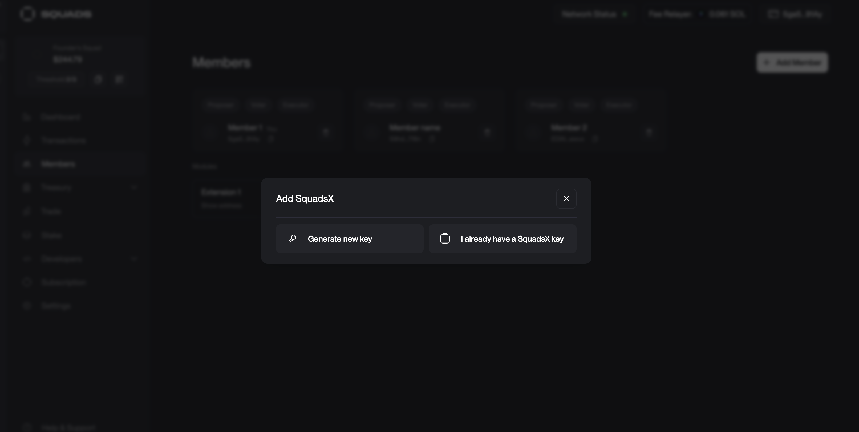This screenshot has height=432, width=859.
Task: Expand the Treasury chevron in the sidebar
Action: pyautogui.click(x=134, y=187)
